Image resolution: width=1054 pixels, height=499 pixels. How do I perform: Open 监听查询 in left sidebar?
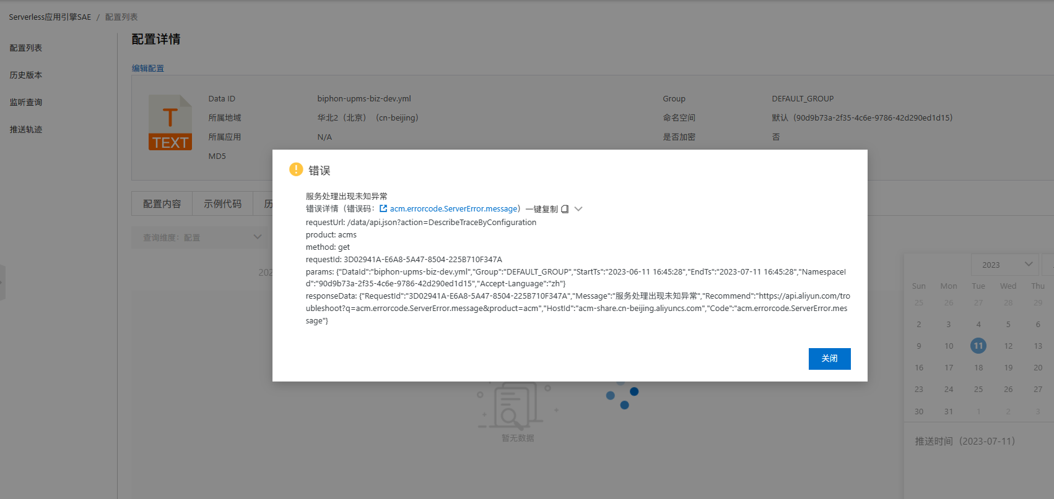[x=26, y=102]
